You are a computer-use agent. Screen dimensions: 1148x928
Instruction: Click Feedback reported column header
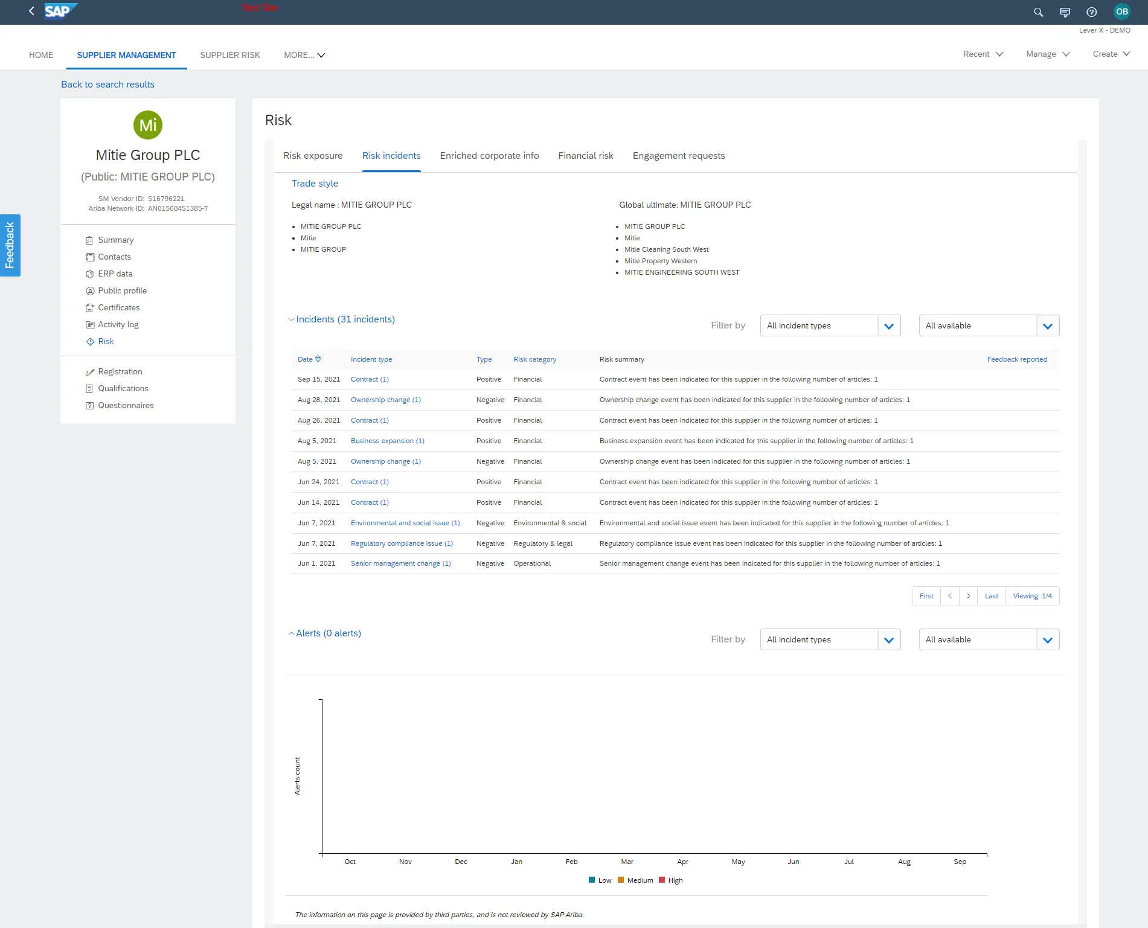(x=1017, y=360)
